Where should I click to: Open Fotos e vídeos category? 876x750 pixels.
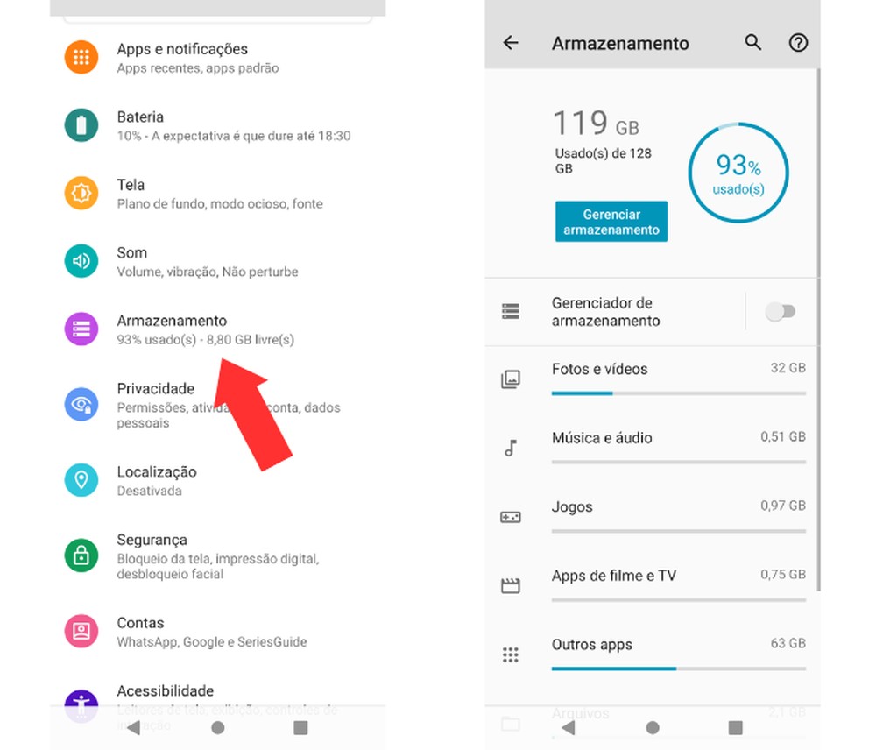653,379
